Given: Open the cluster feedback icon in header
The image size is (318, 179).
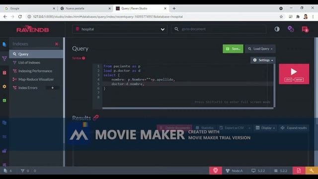Looking at the screenshot, I should click(291, 29).
